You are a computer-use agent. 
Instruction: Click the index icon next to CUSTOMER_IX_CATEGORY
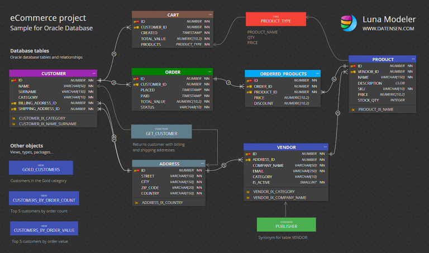13,118
